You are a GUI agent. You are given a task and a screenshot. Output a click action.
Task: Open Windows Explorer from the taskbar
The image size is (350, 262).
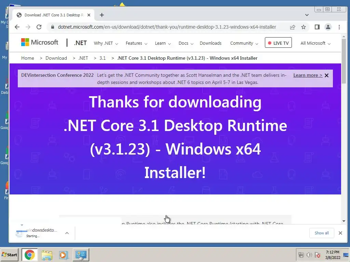46,255
